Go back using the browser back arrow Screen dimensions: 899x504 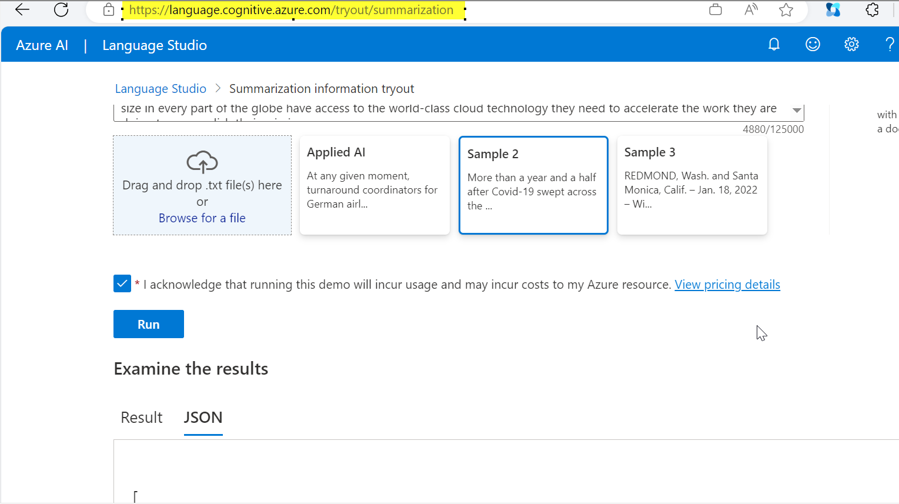pyautogui.click(x=22, y=9)
